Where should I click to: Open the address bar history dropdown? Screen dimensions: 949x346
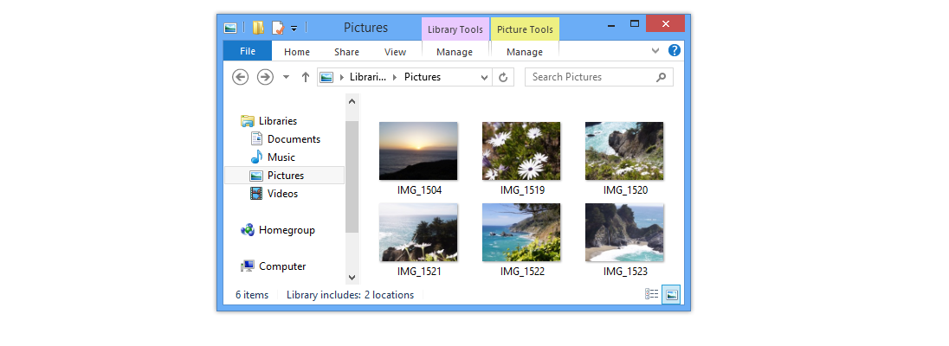[485, 77]
